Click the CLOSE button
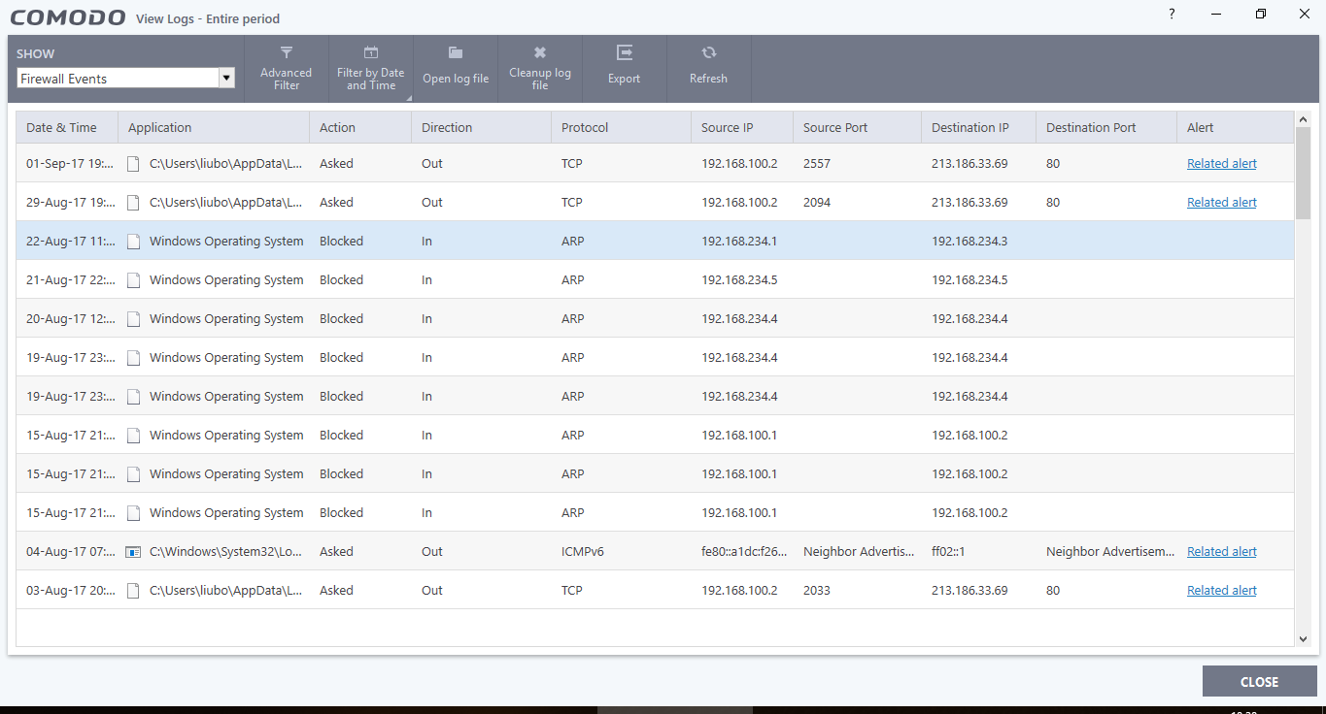Image resolution: width=1326 pixels, height=714 pixels. [x=1259, y=681]
